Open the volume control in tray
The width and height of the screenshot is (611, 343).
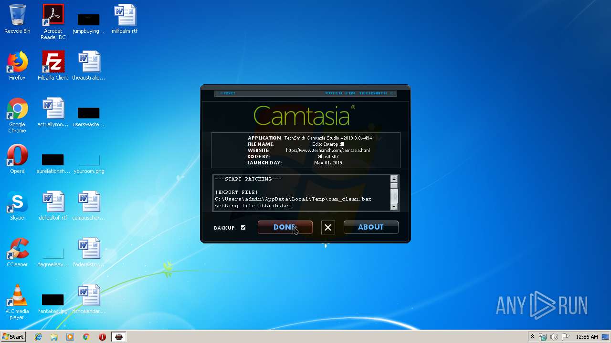click(x=554, y=337)
